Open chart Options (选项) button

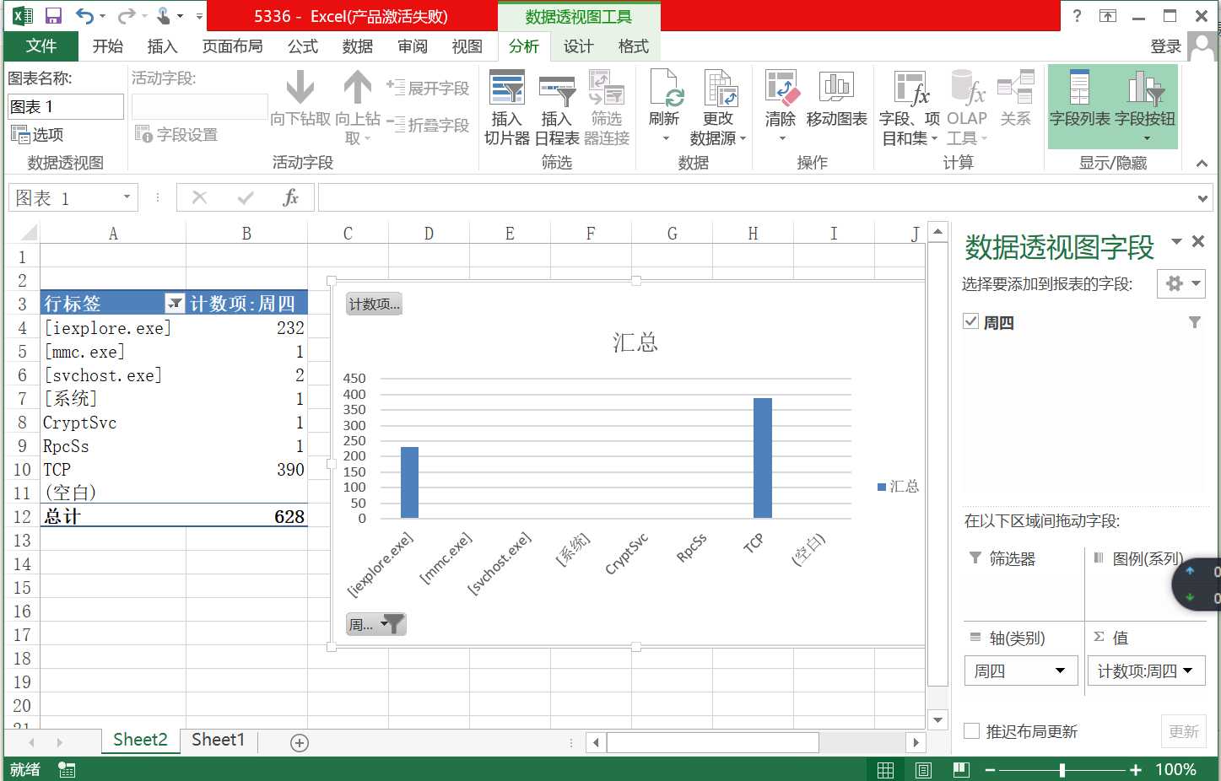(37, 134)
